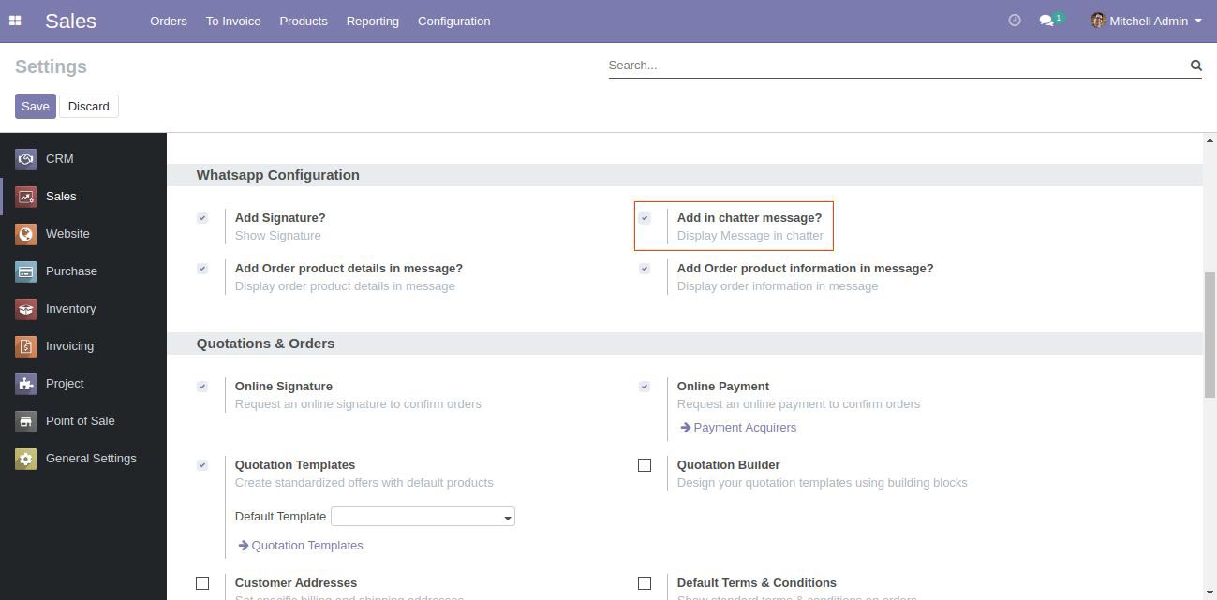Open Website settings via globe icon
The image size is (1217, 600).
[25, 234]
